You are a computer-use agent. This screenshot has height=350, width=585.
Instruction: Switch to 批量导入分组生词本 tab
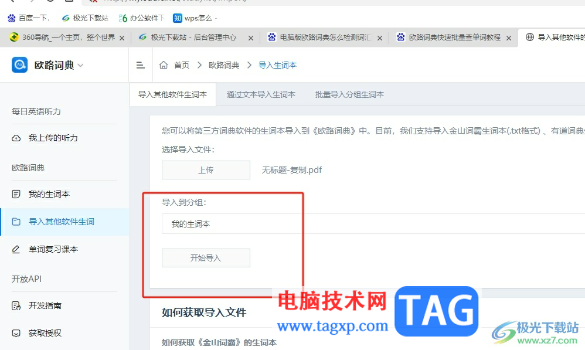pos(349,95)
